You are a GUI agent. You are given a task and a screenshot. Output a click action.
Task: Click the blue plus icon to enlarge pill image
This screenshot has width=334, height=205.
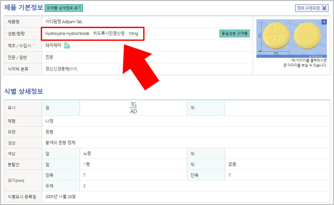click(x=324, y=22)
